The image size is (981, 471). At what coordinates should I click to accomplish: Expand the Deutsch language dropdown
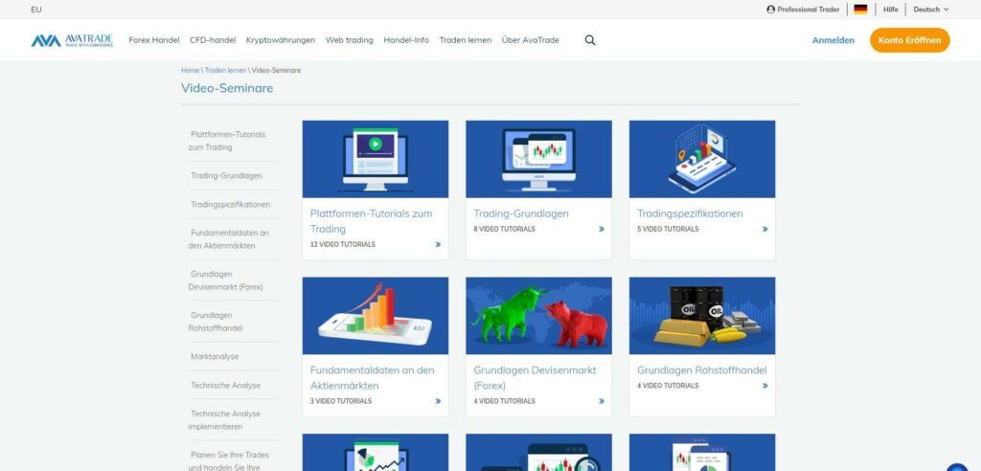[x=931, y=10]
